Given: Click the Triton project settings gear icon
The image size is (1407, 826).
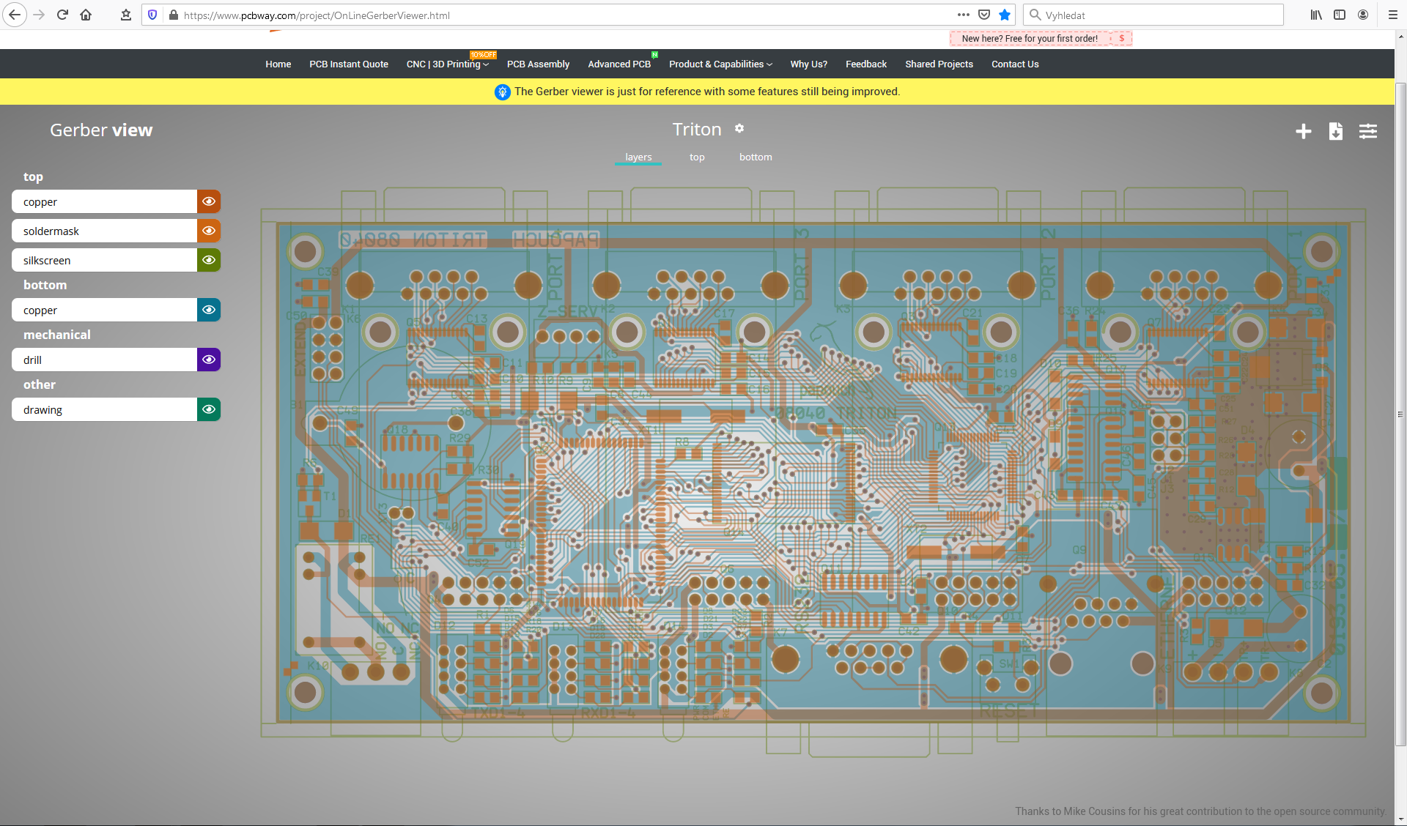Looking at the screenshot, I should [x=739, y=128].
